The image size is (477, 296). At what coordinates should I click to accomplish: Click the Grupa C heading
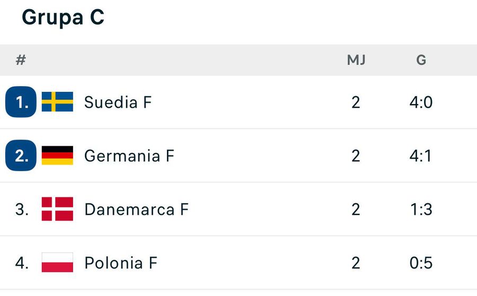pos(63,18)
